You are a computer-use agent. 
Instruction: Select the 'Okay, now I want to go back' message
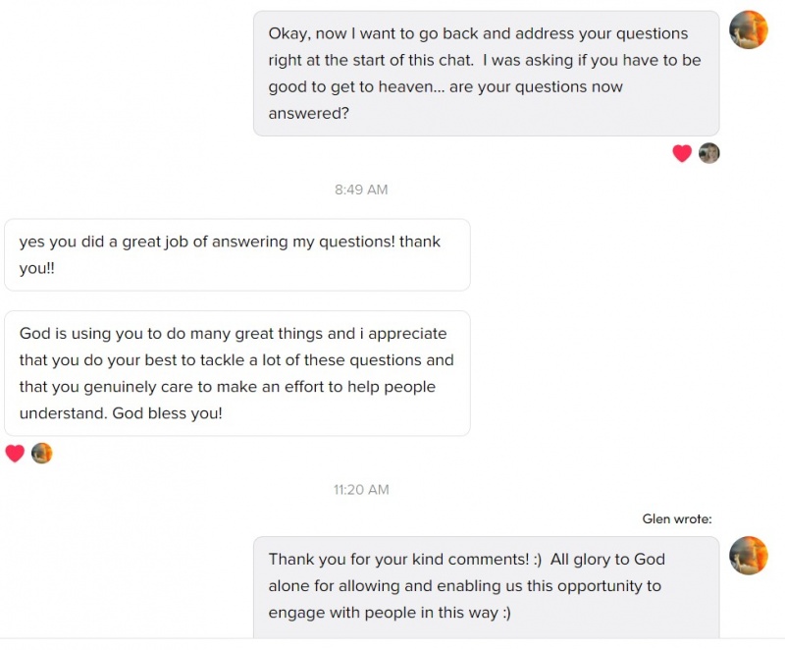tap(486, 74)
